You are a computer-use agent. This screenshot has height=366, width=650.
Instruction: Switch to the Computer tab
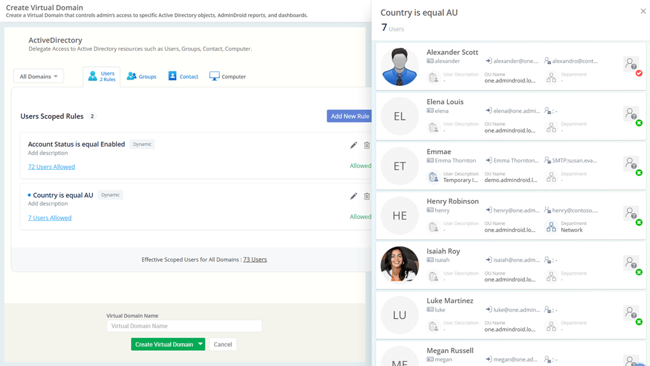227,75
